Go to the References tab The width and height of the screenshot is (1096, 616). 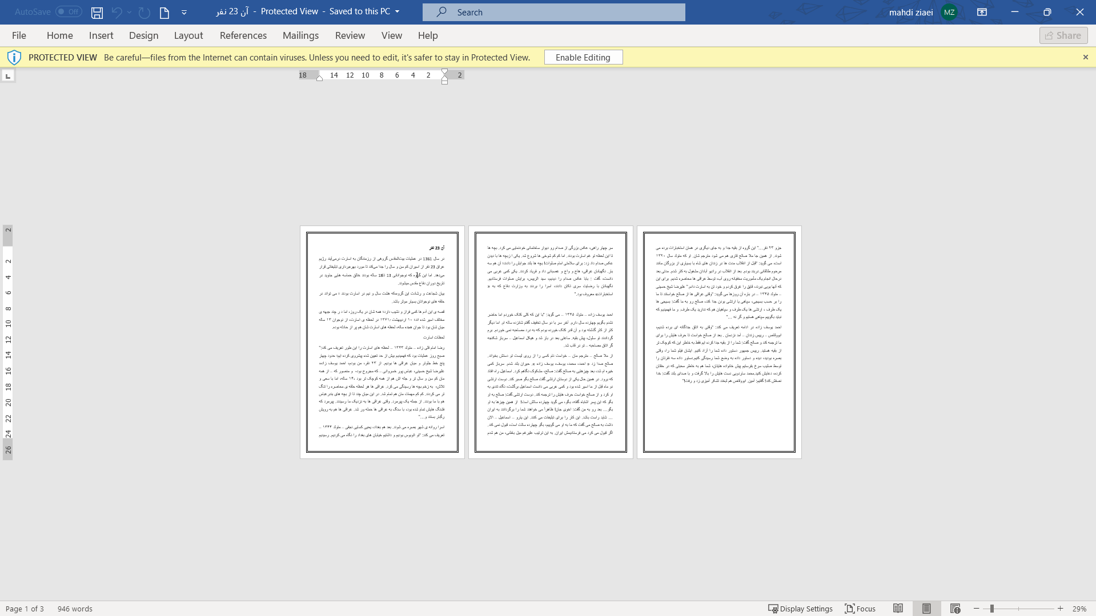point(243,35)
